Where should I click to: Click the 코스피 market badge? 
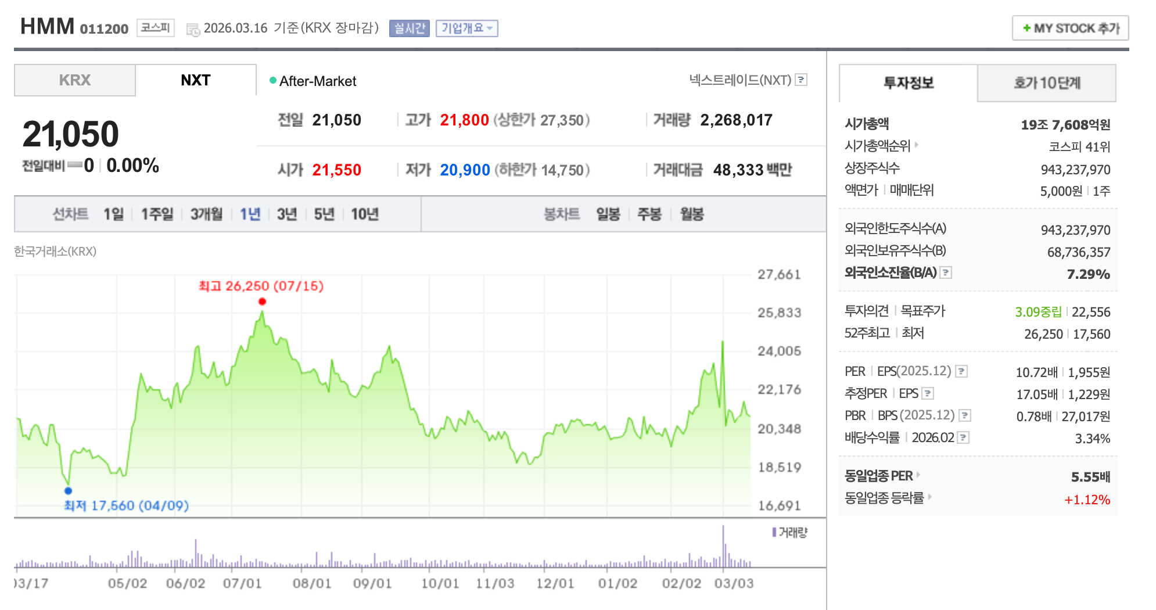click(156, 27)
